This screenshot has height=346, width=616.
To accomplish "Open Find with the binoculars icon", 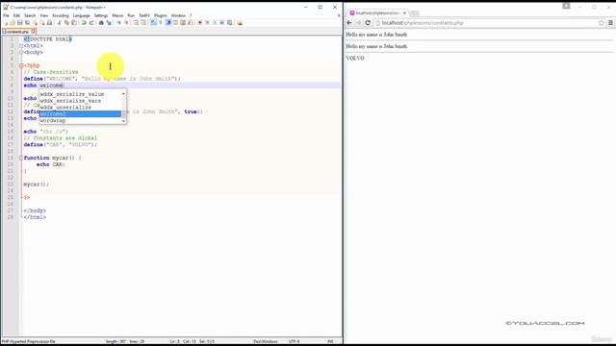I will pos(101,23).
